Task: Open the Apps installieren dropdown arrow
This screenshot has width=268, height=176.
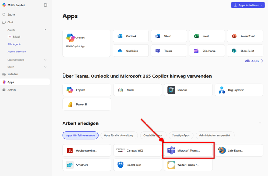Action: coord(261,5)
